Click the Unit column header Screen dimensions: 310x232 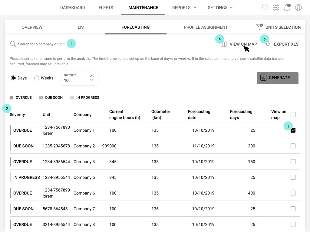pyautogui.click(x=46, y=114)
